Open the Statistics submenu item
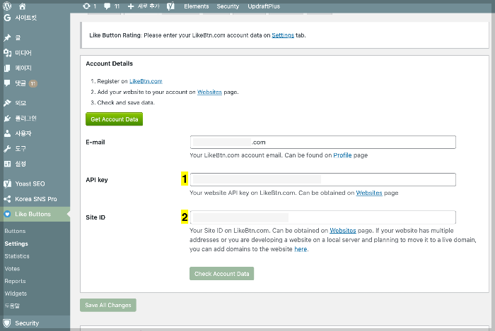Image resolution: width=495 pixels, height=331 pixels. [17, 256]
